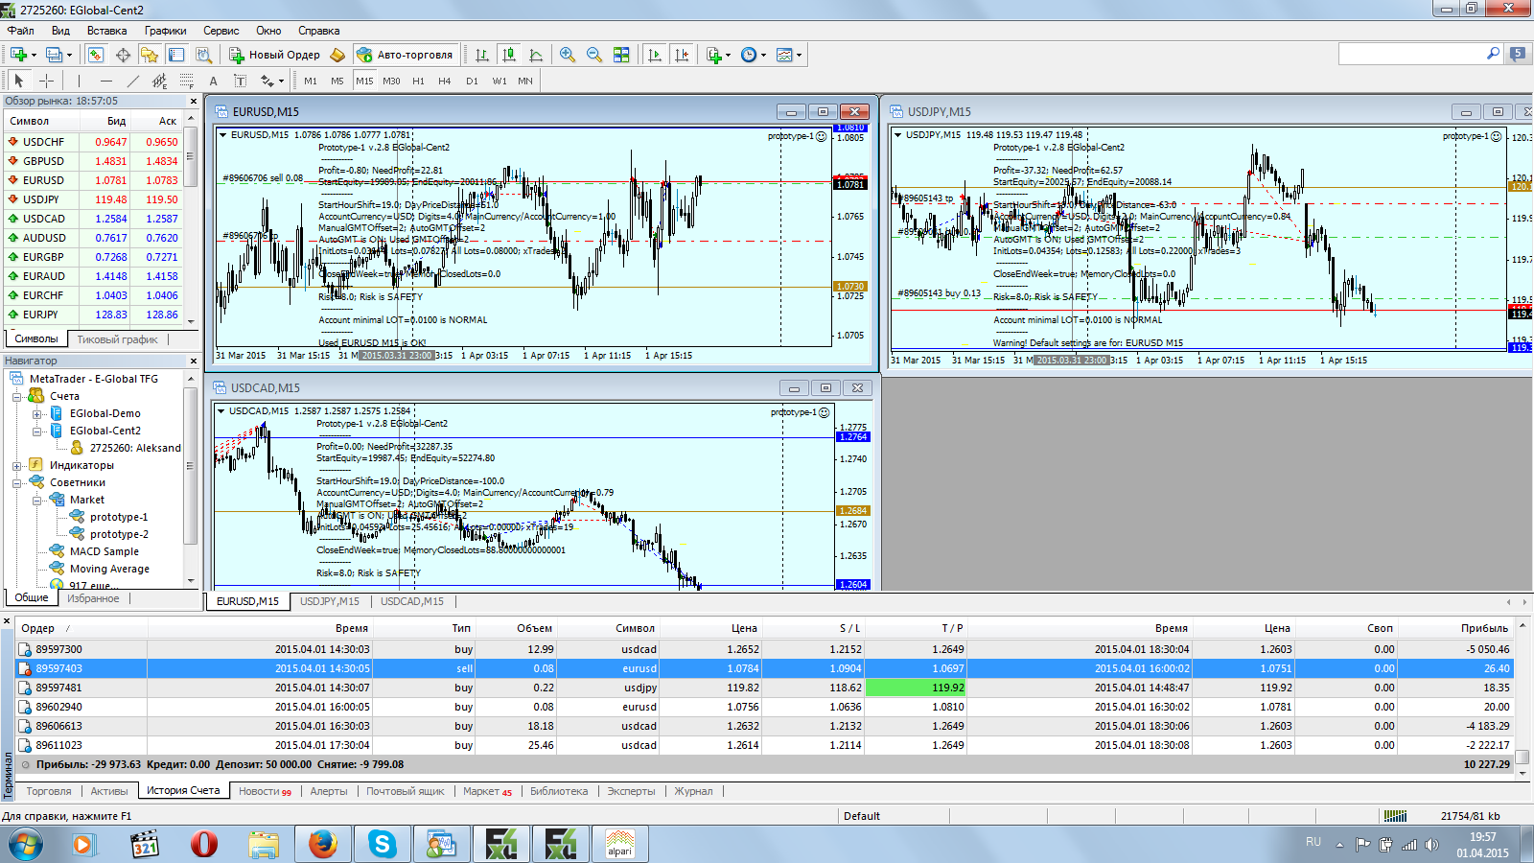Open the Data Window crosshair icon
The width and height of the screenshot is (1534, 863).
[x=123, y=55]
